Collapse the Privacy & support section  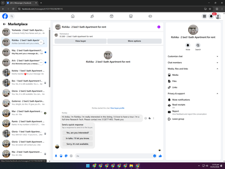tap(193, 93)
